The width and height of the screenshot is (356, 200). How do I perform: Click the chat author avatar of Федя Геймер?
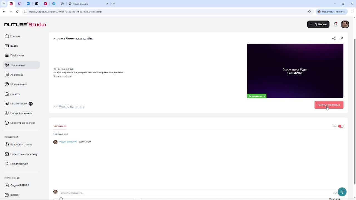click(x=55, y=142)
